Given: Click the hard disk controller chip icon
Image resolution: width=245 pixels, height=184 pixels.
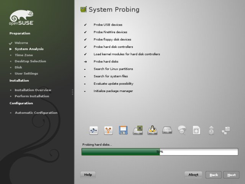Looking at the screenshot, I should coord(138,130).
